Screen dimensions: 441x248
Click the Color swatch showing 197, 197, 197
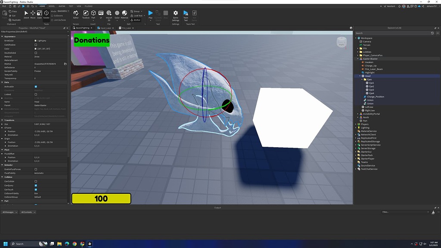click(x=35, y=49)
